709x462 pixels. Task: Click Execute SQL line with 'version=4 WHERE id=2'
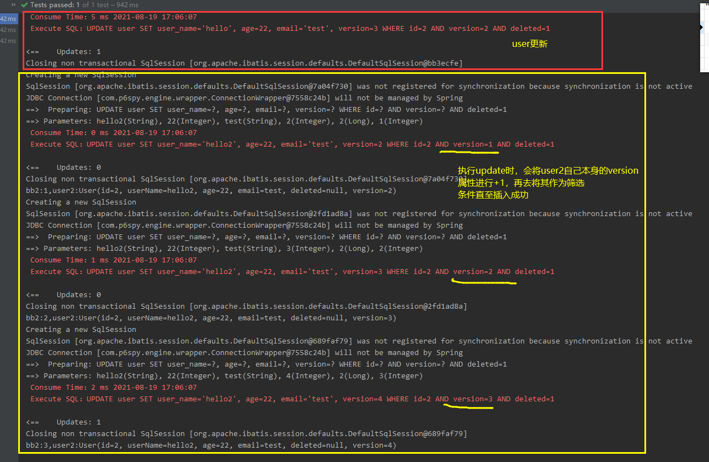click(x=292, y=399)
